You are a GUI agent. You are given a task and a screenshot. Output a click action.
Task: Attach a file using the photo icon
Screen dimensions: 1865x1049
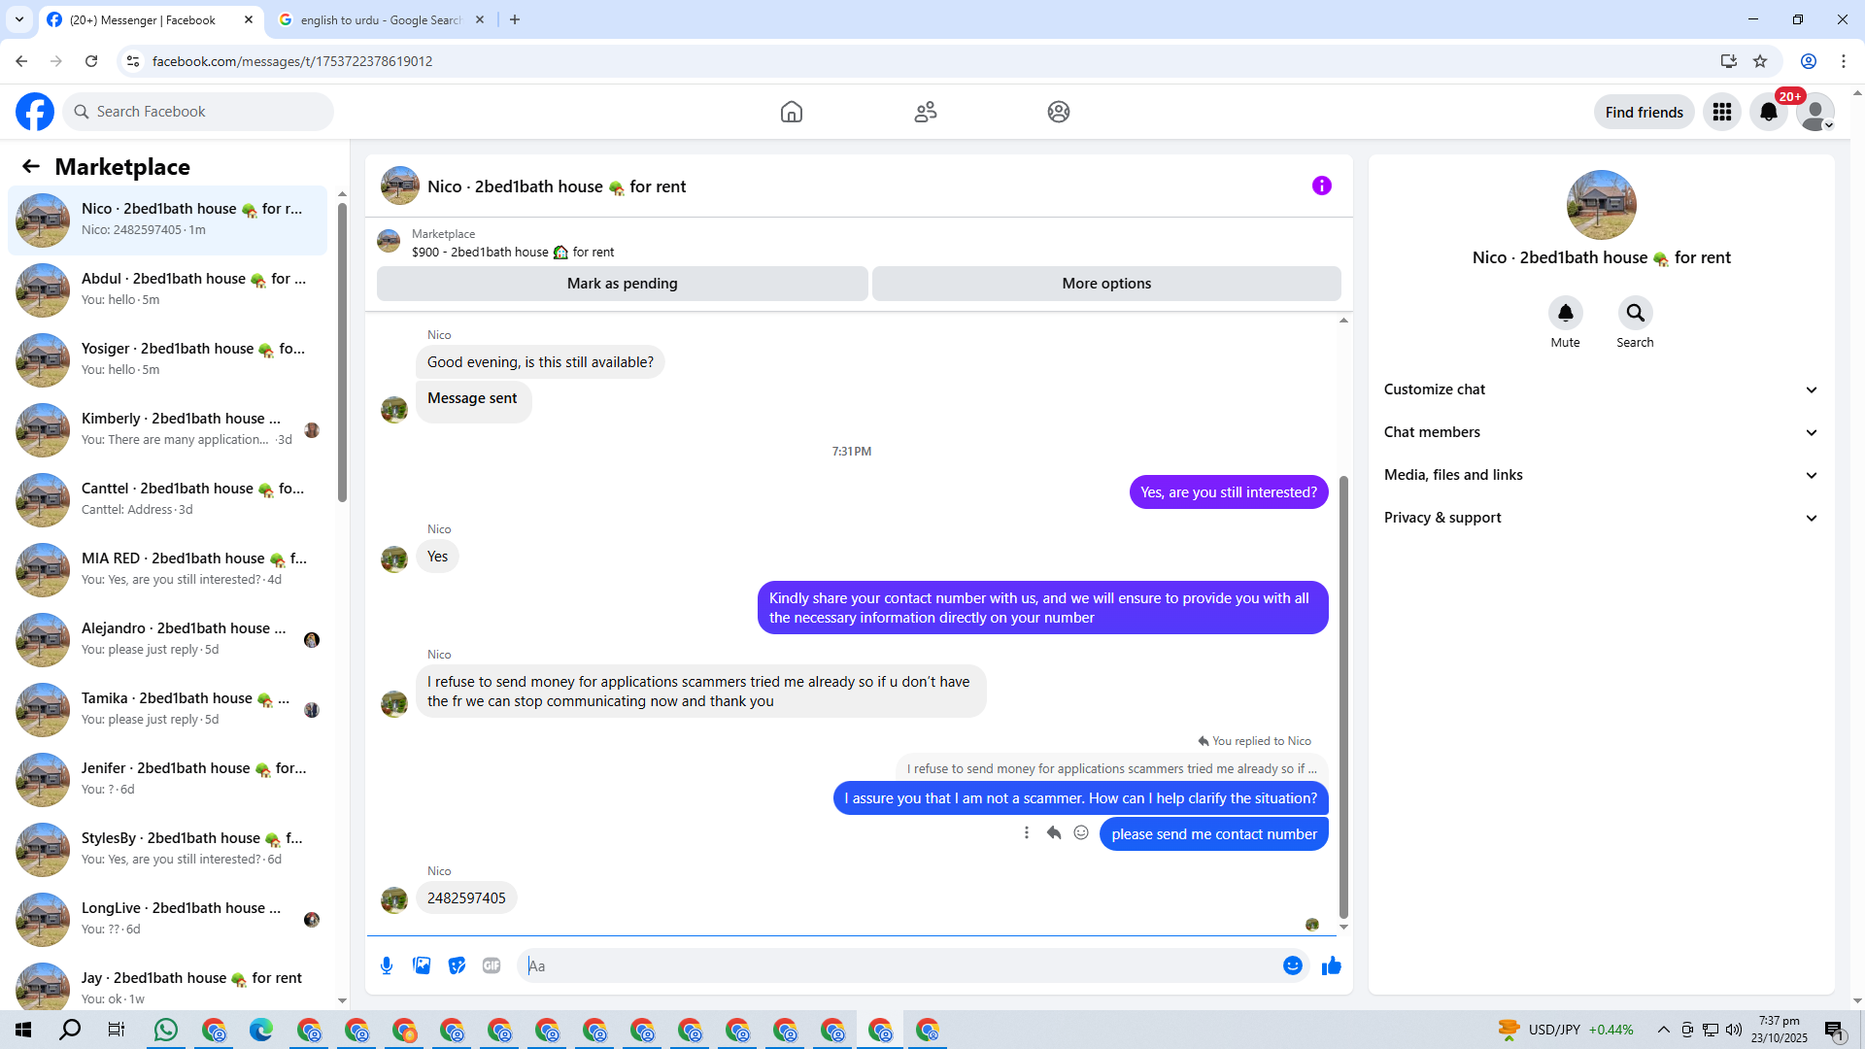pyautogui.click(x=422, y=965)
